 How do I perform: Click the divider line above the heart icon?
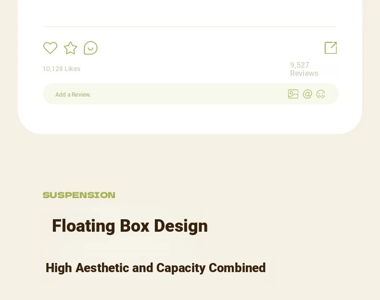[190, 26]
